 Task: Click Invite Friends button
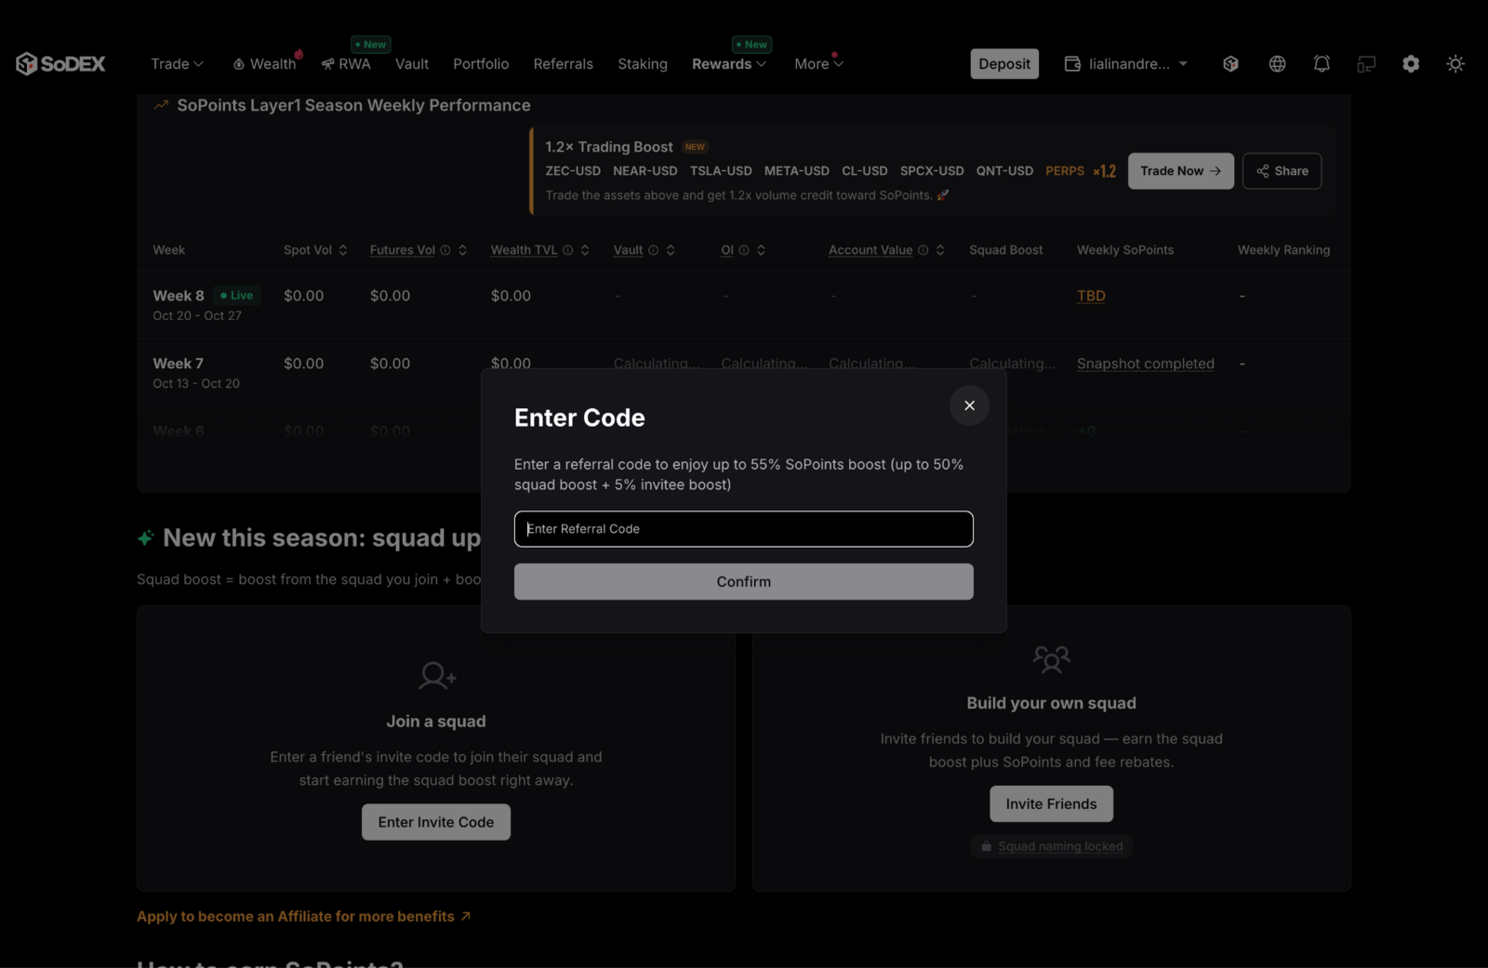(1051, 803)
